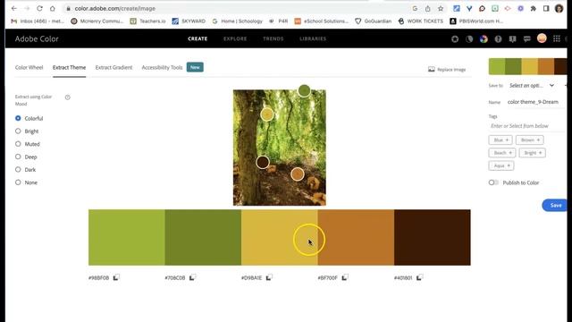Image resolution: width=572 pixels, height=322 pixels.
Task: Select the dark brown palette swatch
Action: [x=433, y=237]
